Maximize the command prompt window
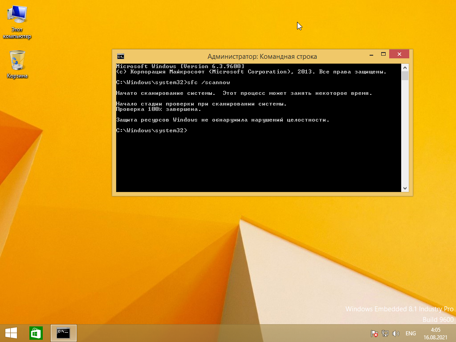 pyautogui.click(x=383, y=54)
